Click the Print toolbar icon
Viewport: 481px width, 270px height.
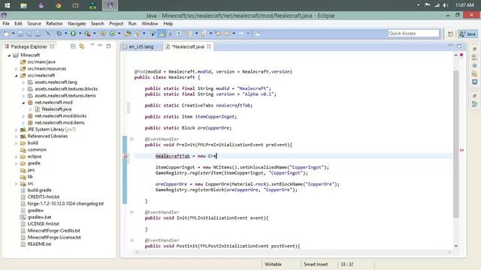pos(38,34)
